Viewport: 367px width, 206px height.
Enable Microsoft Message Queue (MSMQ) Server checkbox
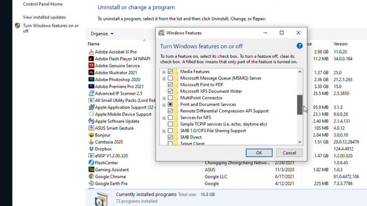(x=170, y=78)
